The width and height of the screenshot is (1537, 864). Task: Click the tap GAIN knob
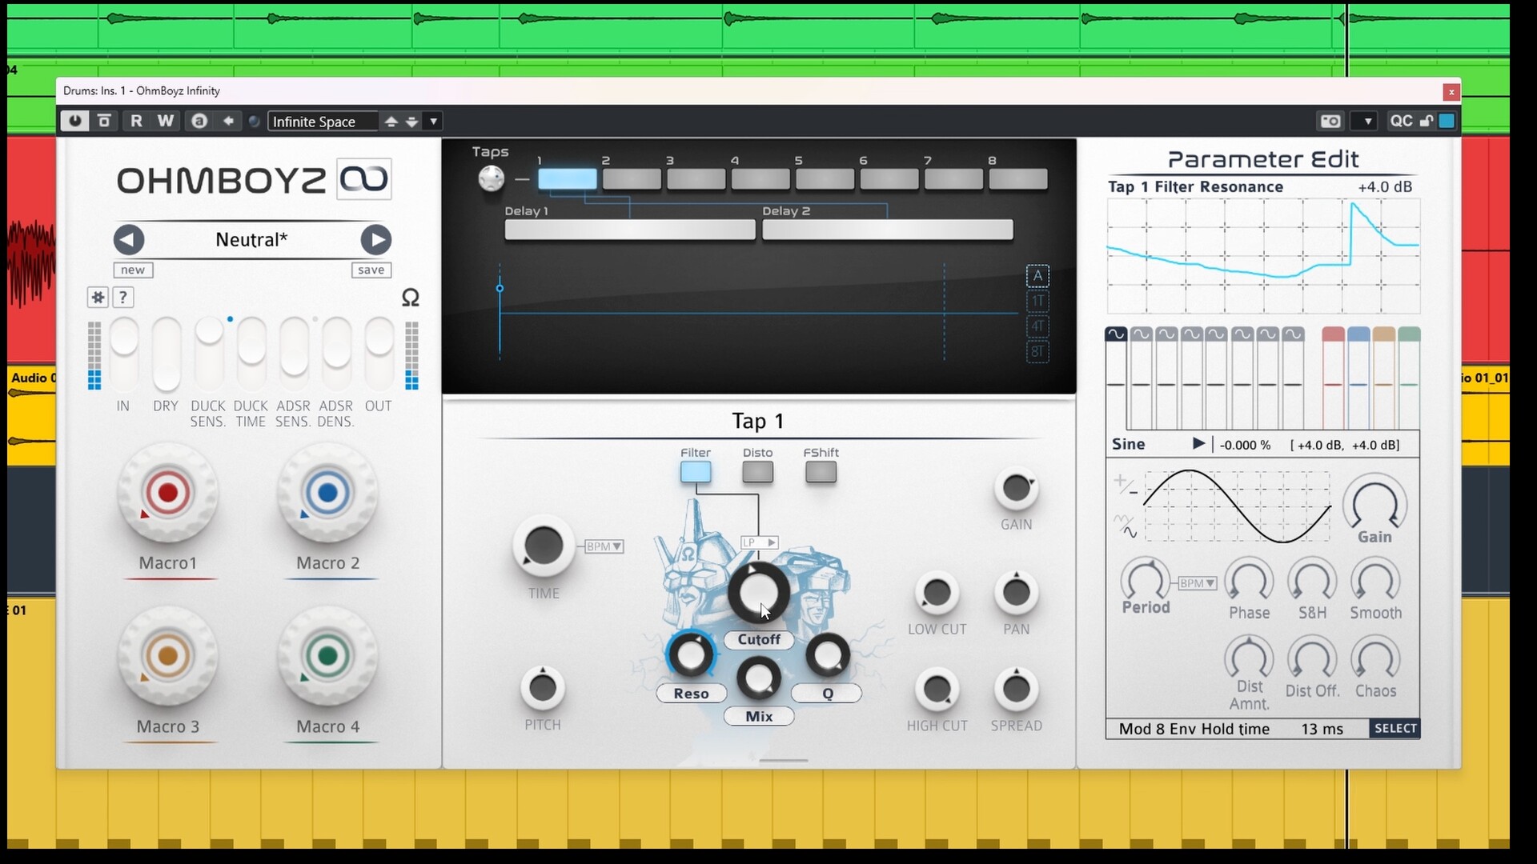(x=1016, y=488)
